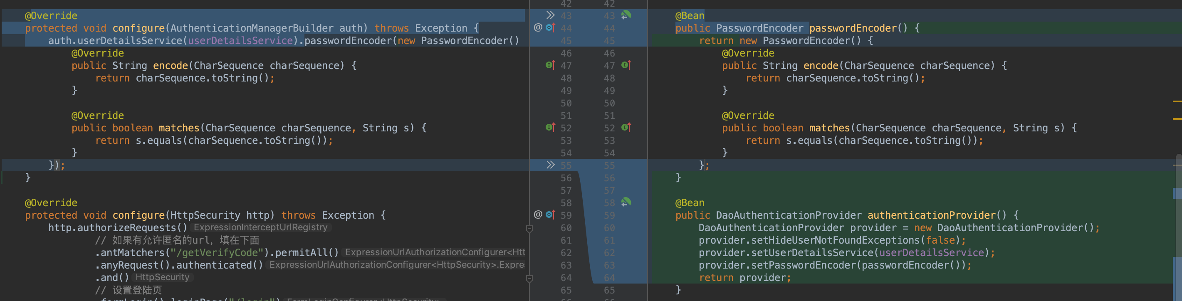Click the Spring bean icon on right line 43
The width and height of the screenshot is (1182, 301).
pos(626,15)
